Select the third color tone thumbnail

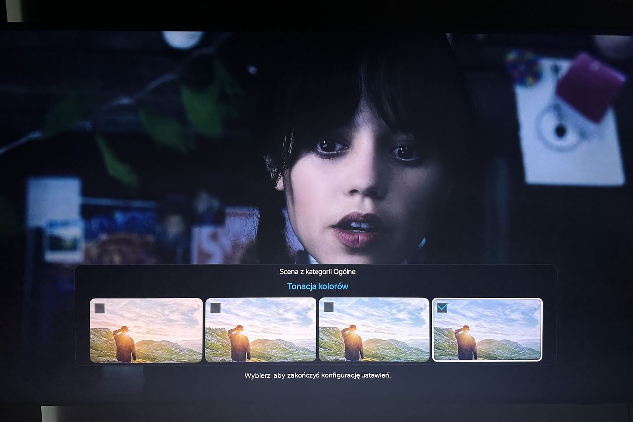[x=374, y=329]
